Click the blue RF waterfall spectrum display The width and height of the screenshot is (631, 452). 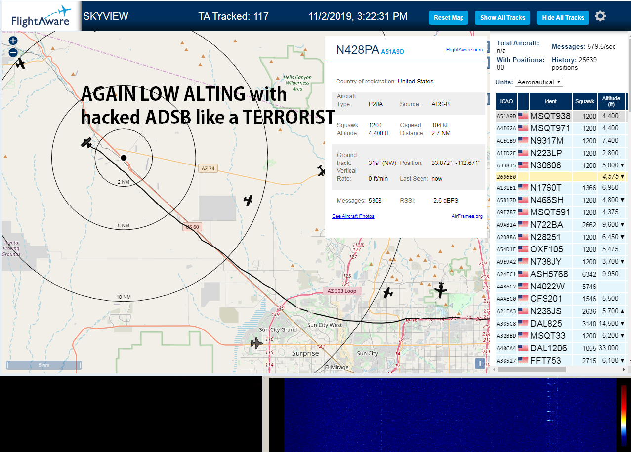[450, 415]
